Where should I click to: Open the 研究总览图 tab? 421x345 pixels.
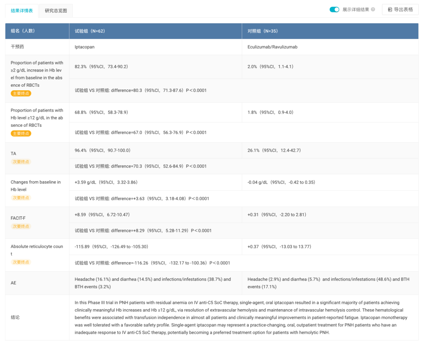click(56, 11)
